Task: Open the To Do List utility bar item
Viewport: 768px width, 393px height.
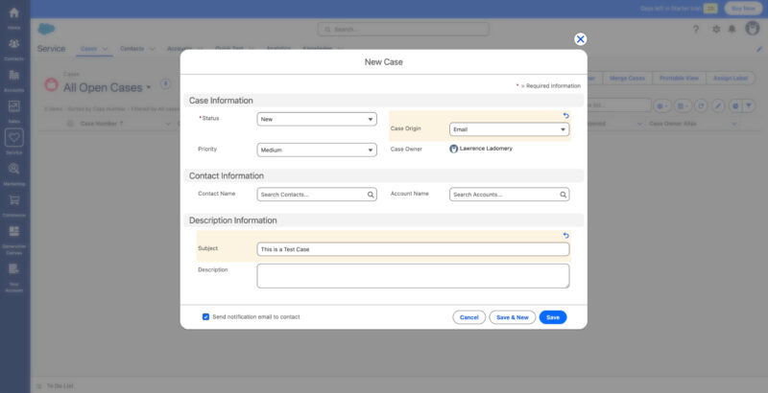Action: tap(56, 386)
